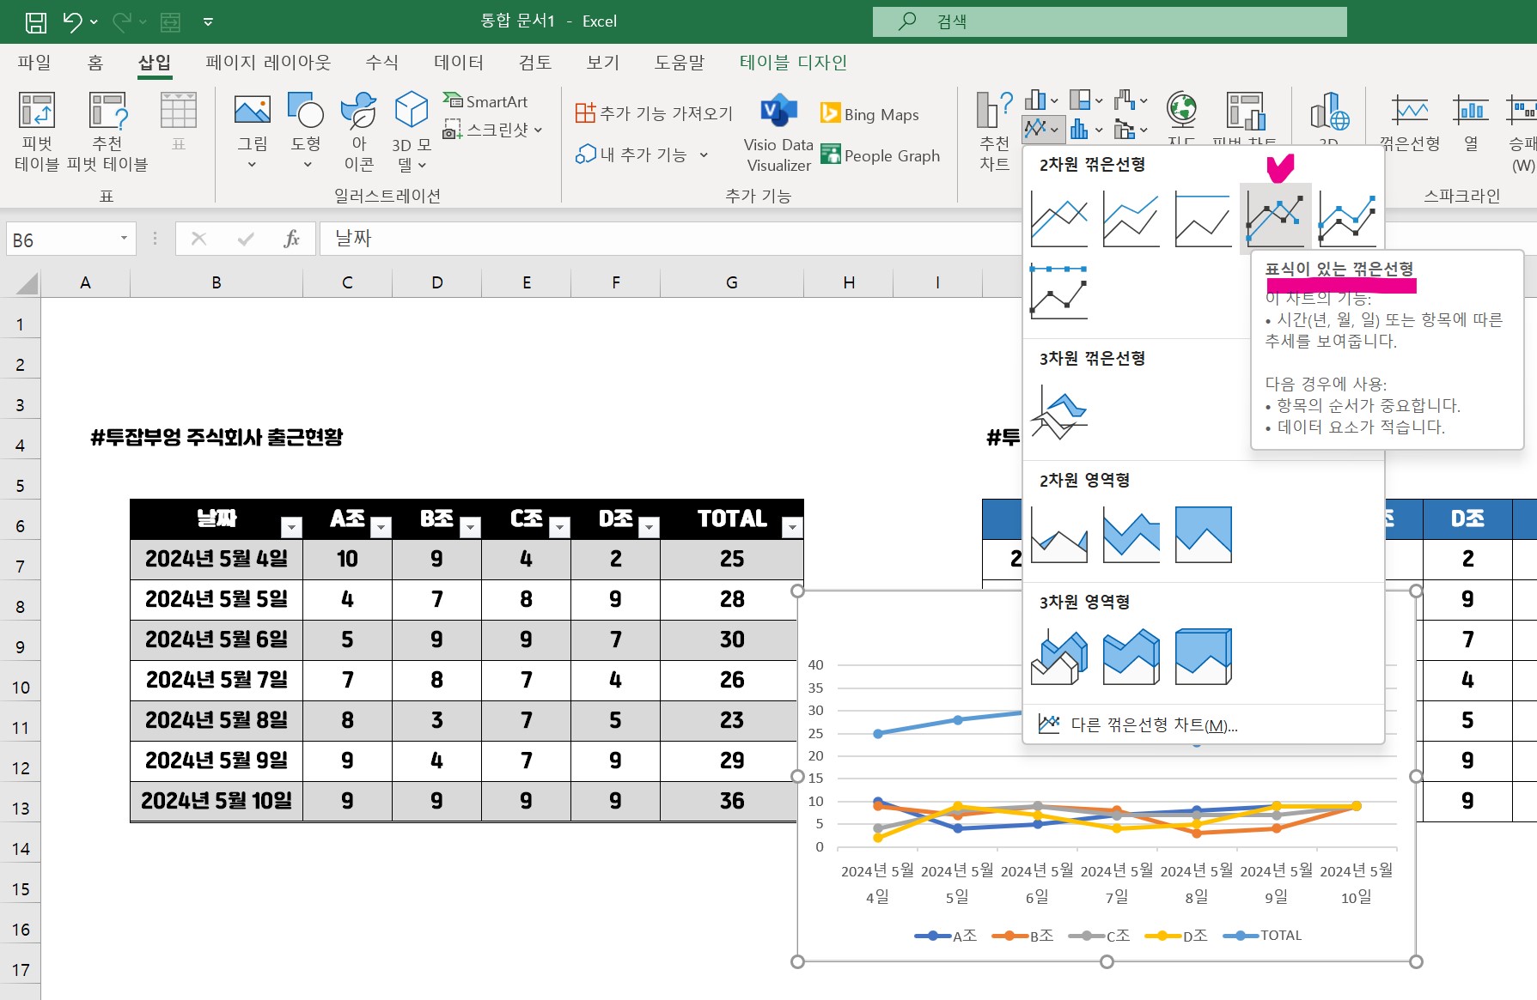This screenshot has height=1000, width=1537.
Task: Switch to the 홈 tab
Action: pos(95,63)
